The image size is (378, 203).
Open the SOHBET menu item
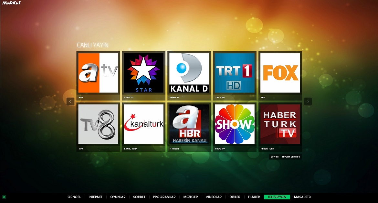(139, 197)
